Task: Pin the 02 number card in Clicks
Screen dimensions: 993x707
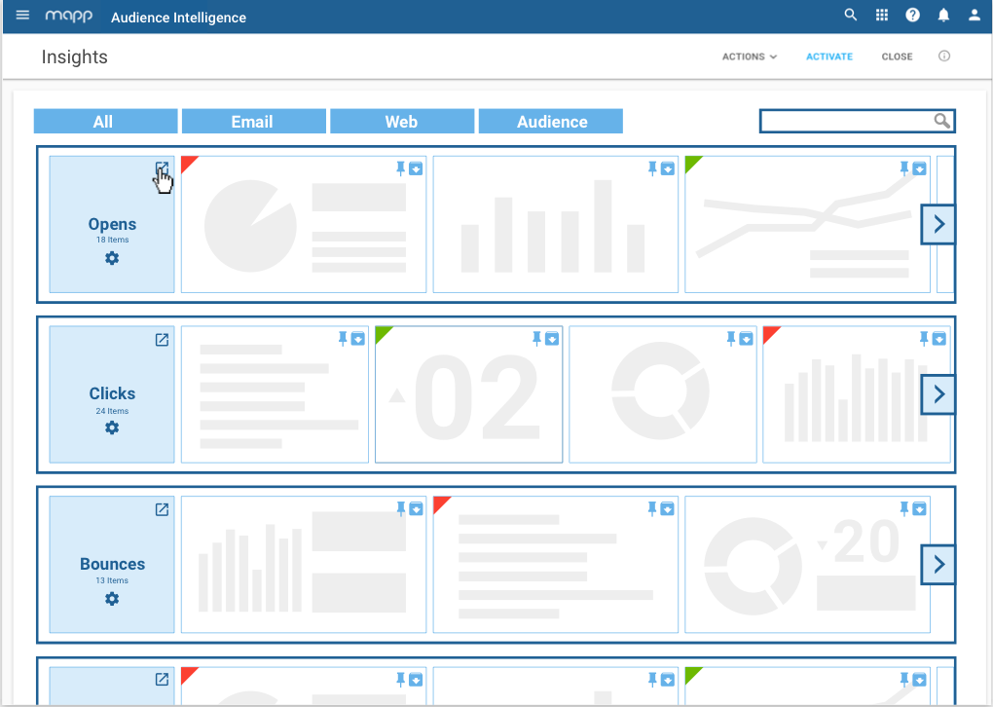Action: [536, 339]
